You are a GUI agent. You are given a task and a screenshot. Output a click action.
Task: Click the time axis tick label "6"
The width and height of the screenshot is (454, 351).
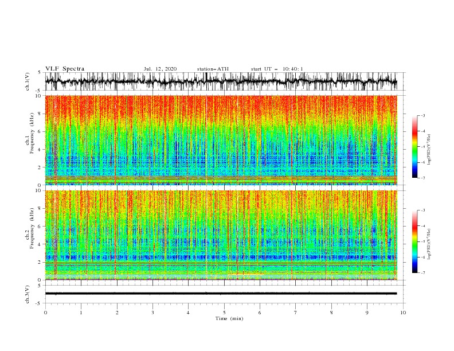click(260, 313)
